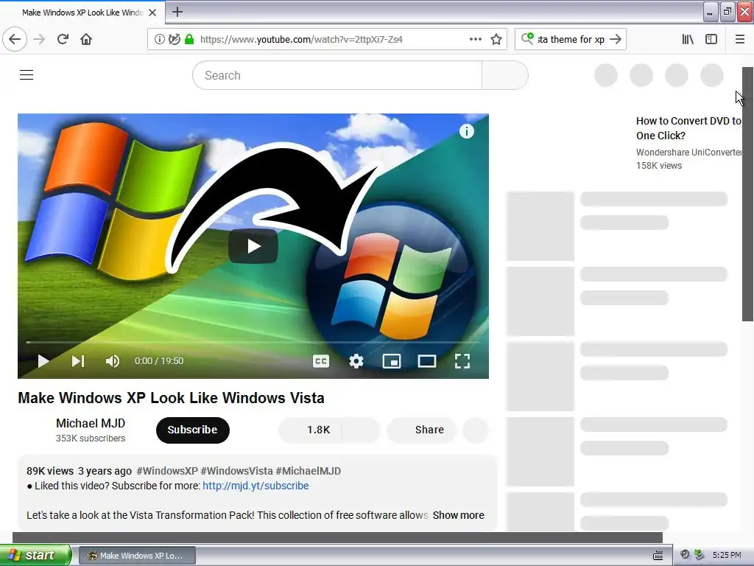
Task: Follow the mjd.yt/subscribe link
Action: [256, 486]
